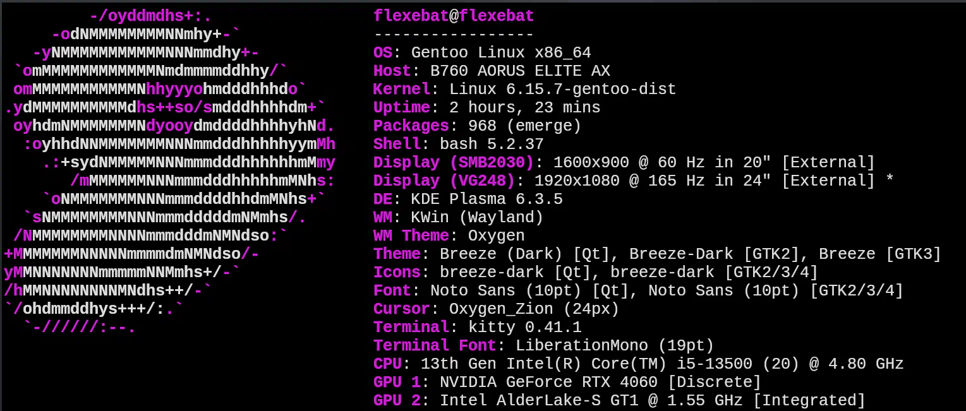This screenshot has height=411, width=966.
Task: Click the Breeze-Dark [GTK2] theme text
Action: pos(715,254)
